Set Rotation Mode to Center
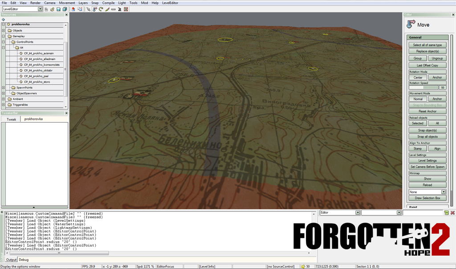This screenshot has width=456, height=269. click(418, 78)
